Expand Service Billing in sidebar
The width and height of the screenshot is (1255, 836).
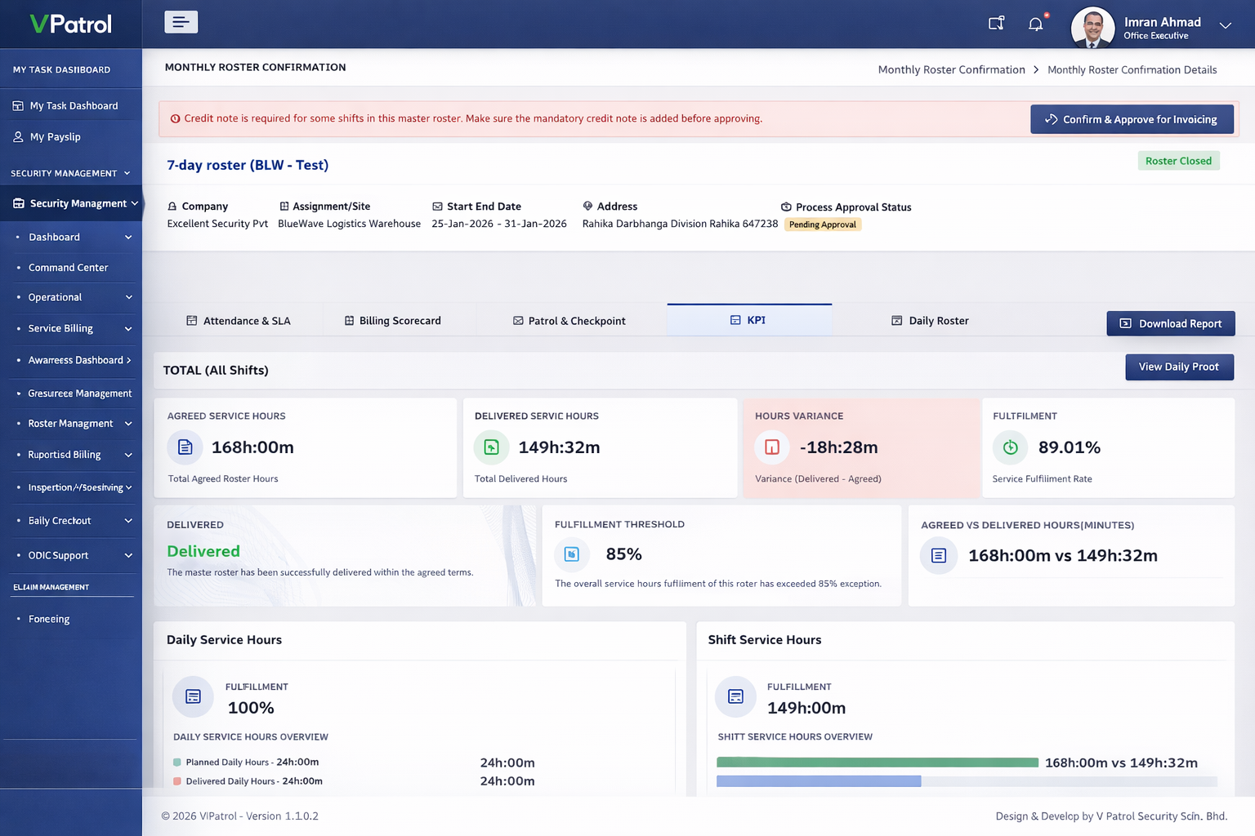[x=128, y=329]
